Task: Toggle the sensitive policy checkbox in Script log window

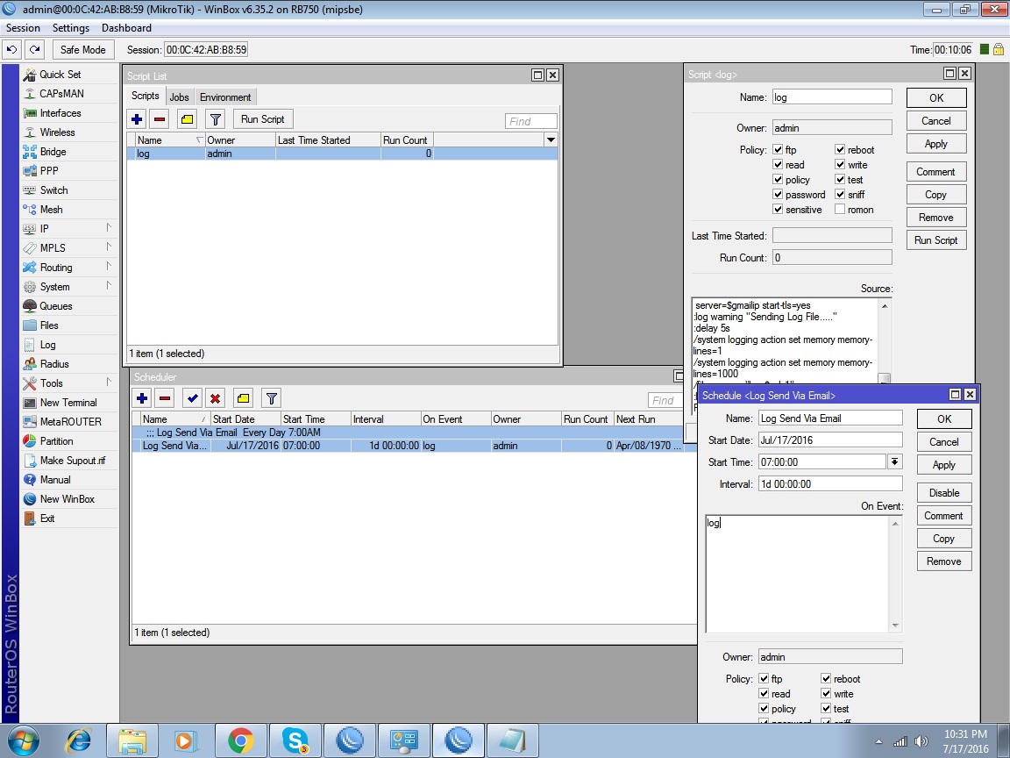Action: [x=778, y=209]
